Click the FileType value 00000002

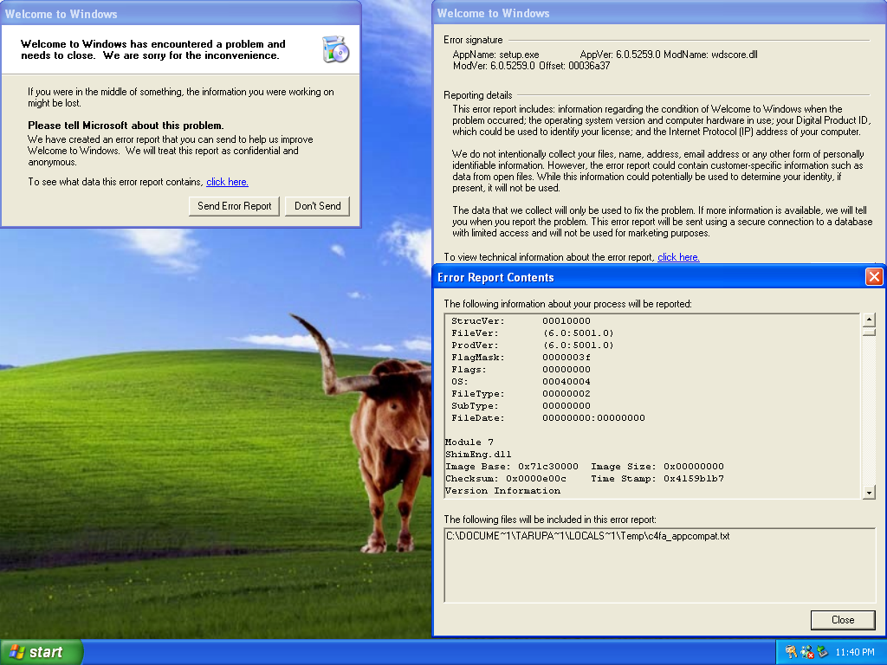(x=567, y=394)
